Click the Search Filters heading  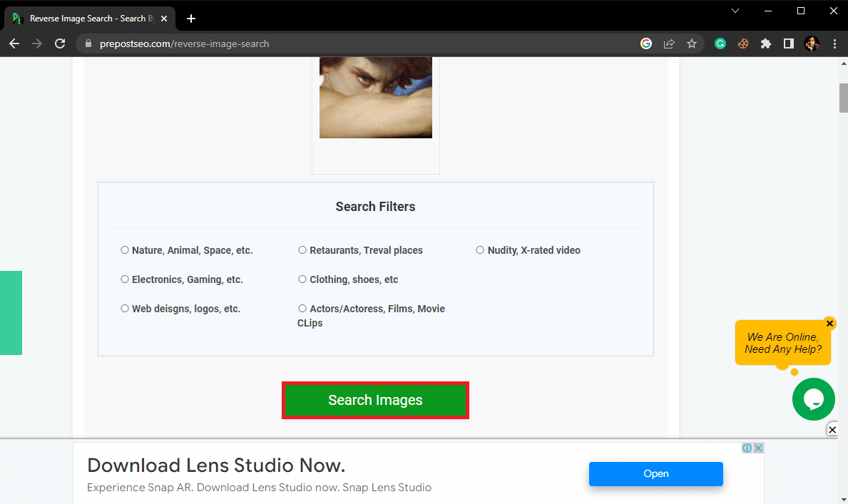[x=375, y=207]
